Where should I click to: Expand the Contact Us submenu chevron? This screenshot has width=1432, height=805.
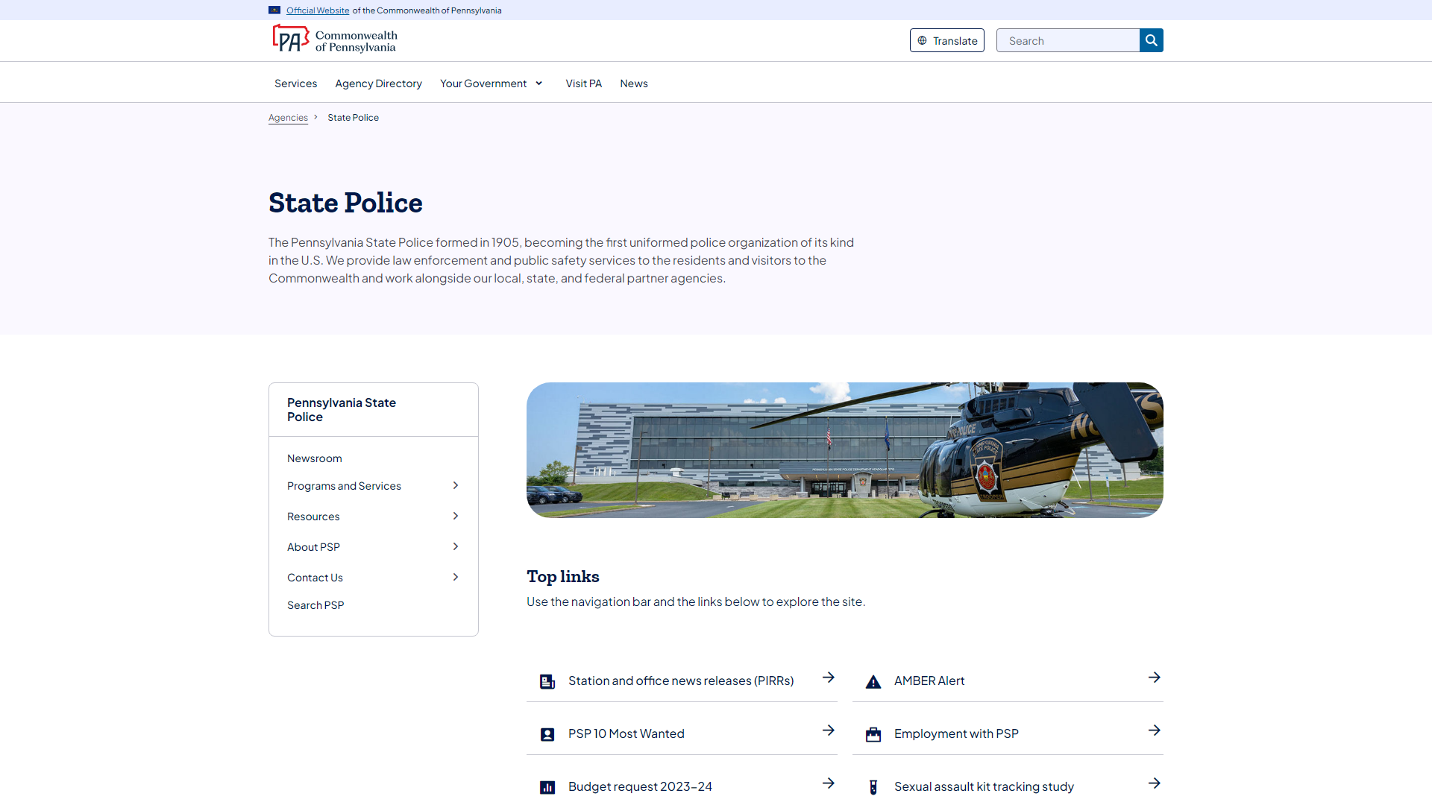[456, 578]
